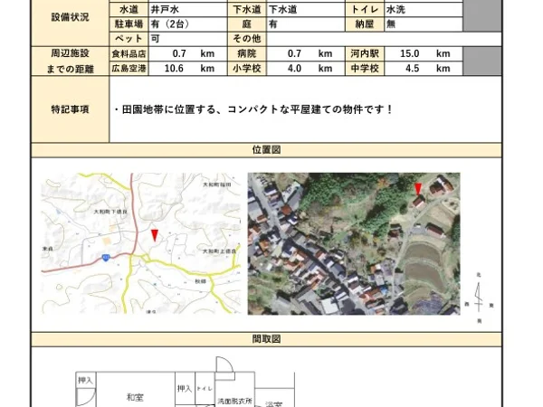Image resolution: width=543 pixels, height=407 pixels.
Task: Click the 位置図 section heading
Action: (x=266, y=150)
